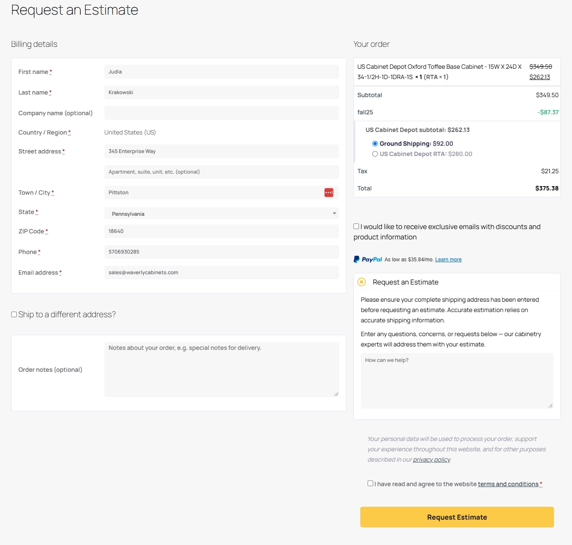Image resolution: width=572 pixels, height=545 pixels.
Task: Agree to the terms and conditions checkbox
Action: [x=370, y=484]
